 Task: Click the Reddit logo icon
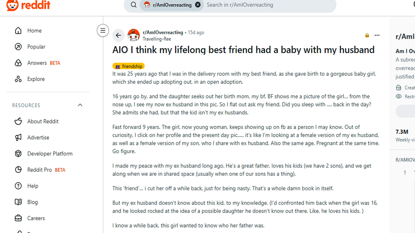click(x=12, y=5)
